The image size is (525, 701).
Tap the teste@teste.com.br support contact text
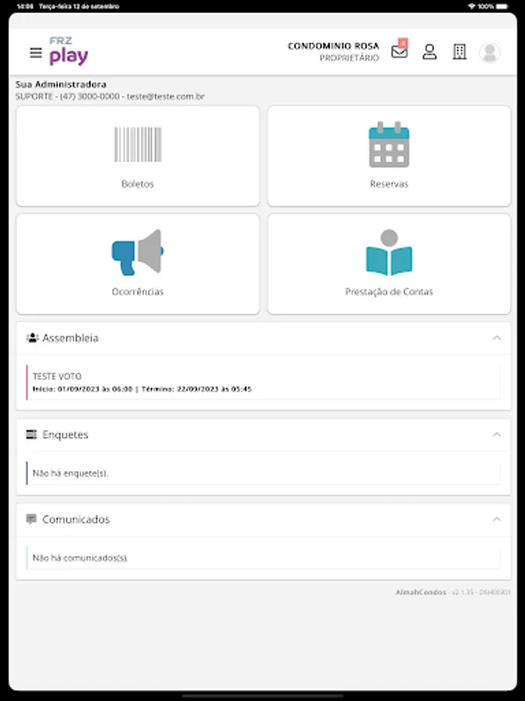click(x=166, y=96)
